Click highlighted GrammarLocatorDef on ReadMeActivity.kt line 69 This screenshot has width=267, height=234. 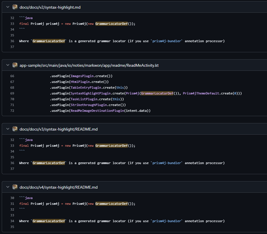click(x=157, y=93)
